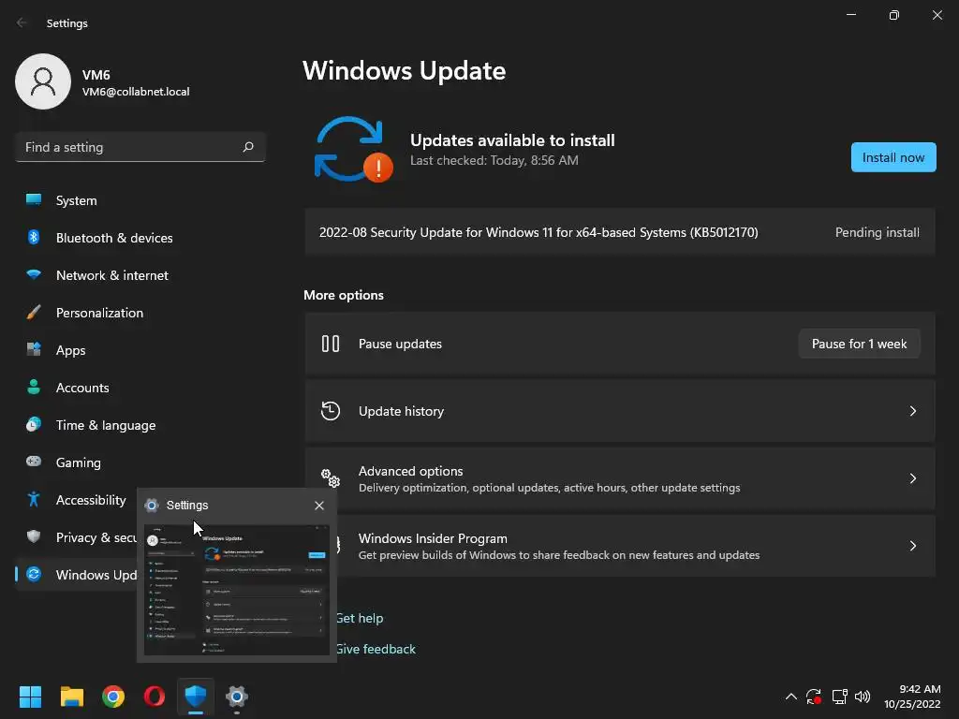This screenshot has width=959, height=719.
Task: Click the network tray icon
Action: coord(839,697)
